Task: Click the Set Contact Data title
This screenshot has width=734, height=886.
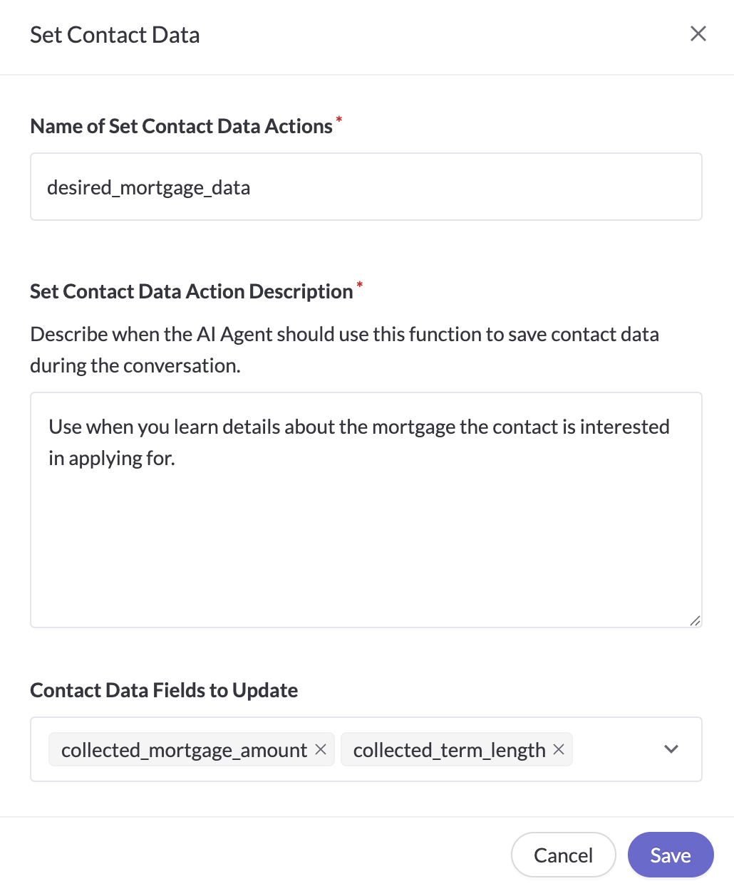Action: [115, 34]
